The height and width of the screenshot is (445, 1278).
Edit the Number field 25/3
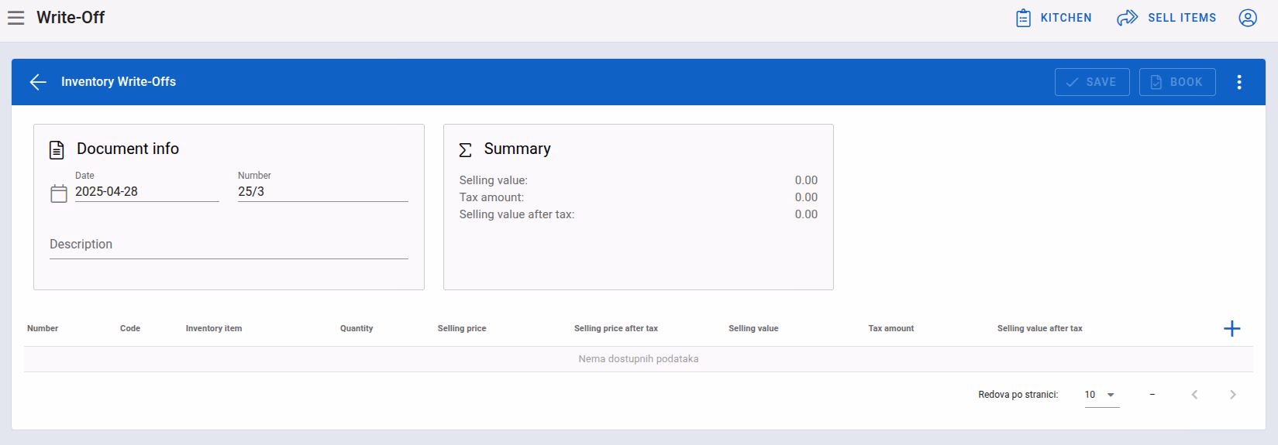click(323, 192)
